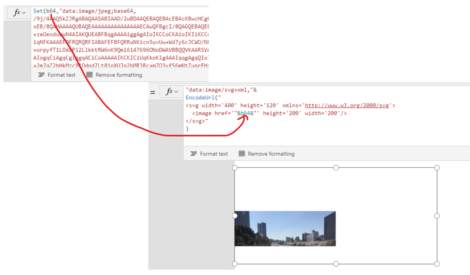Screen dimensions: 470x275
Task: Open the fx dropdown in the lower formula bar
Action: (172, 92)
